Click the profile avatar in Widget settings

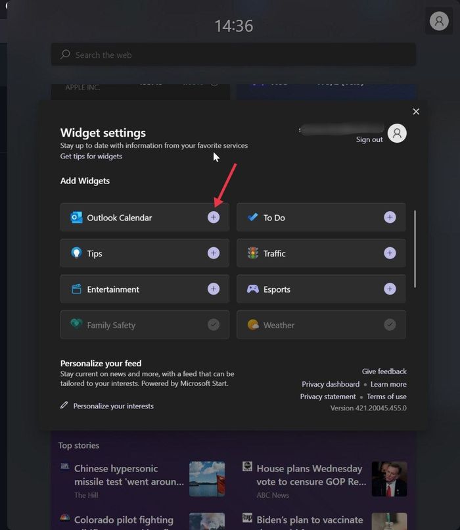point(397,133)
